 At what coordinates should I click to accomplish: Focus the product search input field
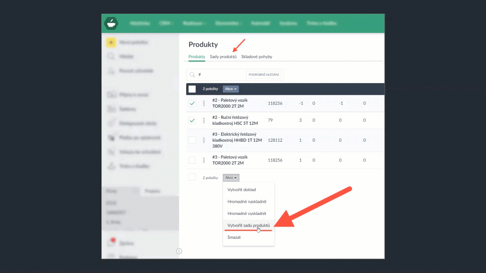coord(220,75)
